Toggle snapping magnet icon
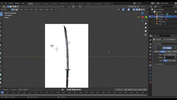This screenshot has height=100, width=177. point(73,7)
